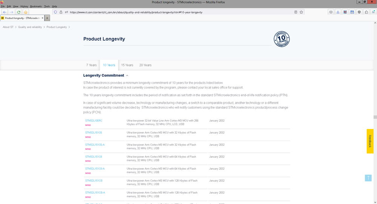Viewport: 377px width, 204px height.
Task: Open tracking protection shield in address bar
Action: pos(55,12)
